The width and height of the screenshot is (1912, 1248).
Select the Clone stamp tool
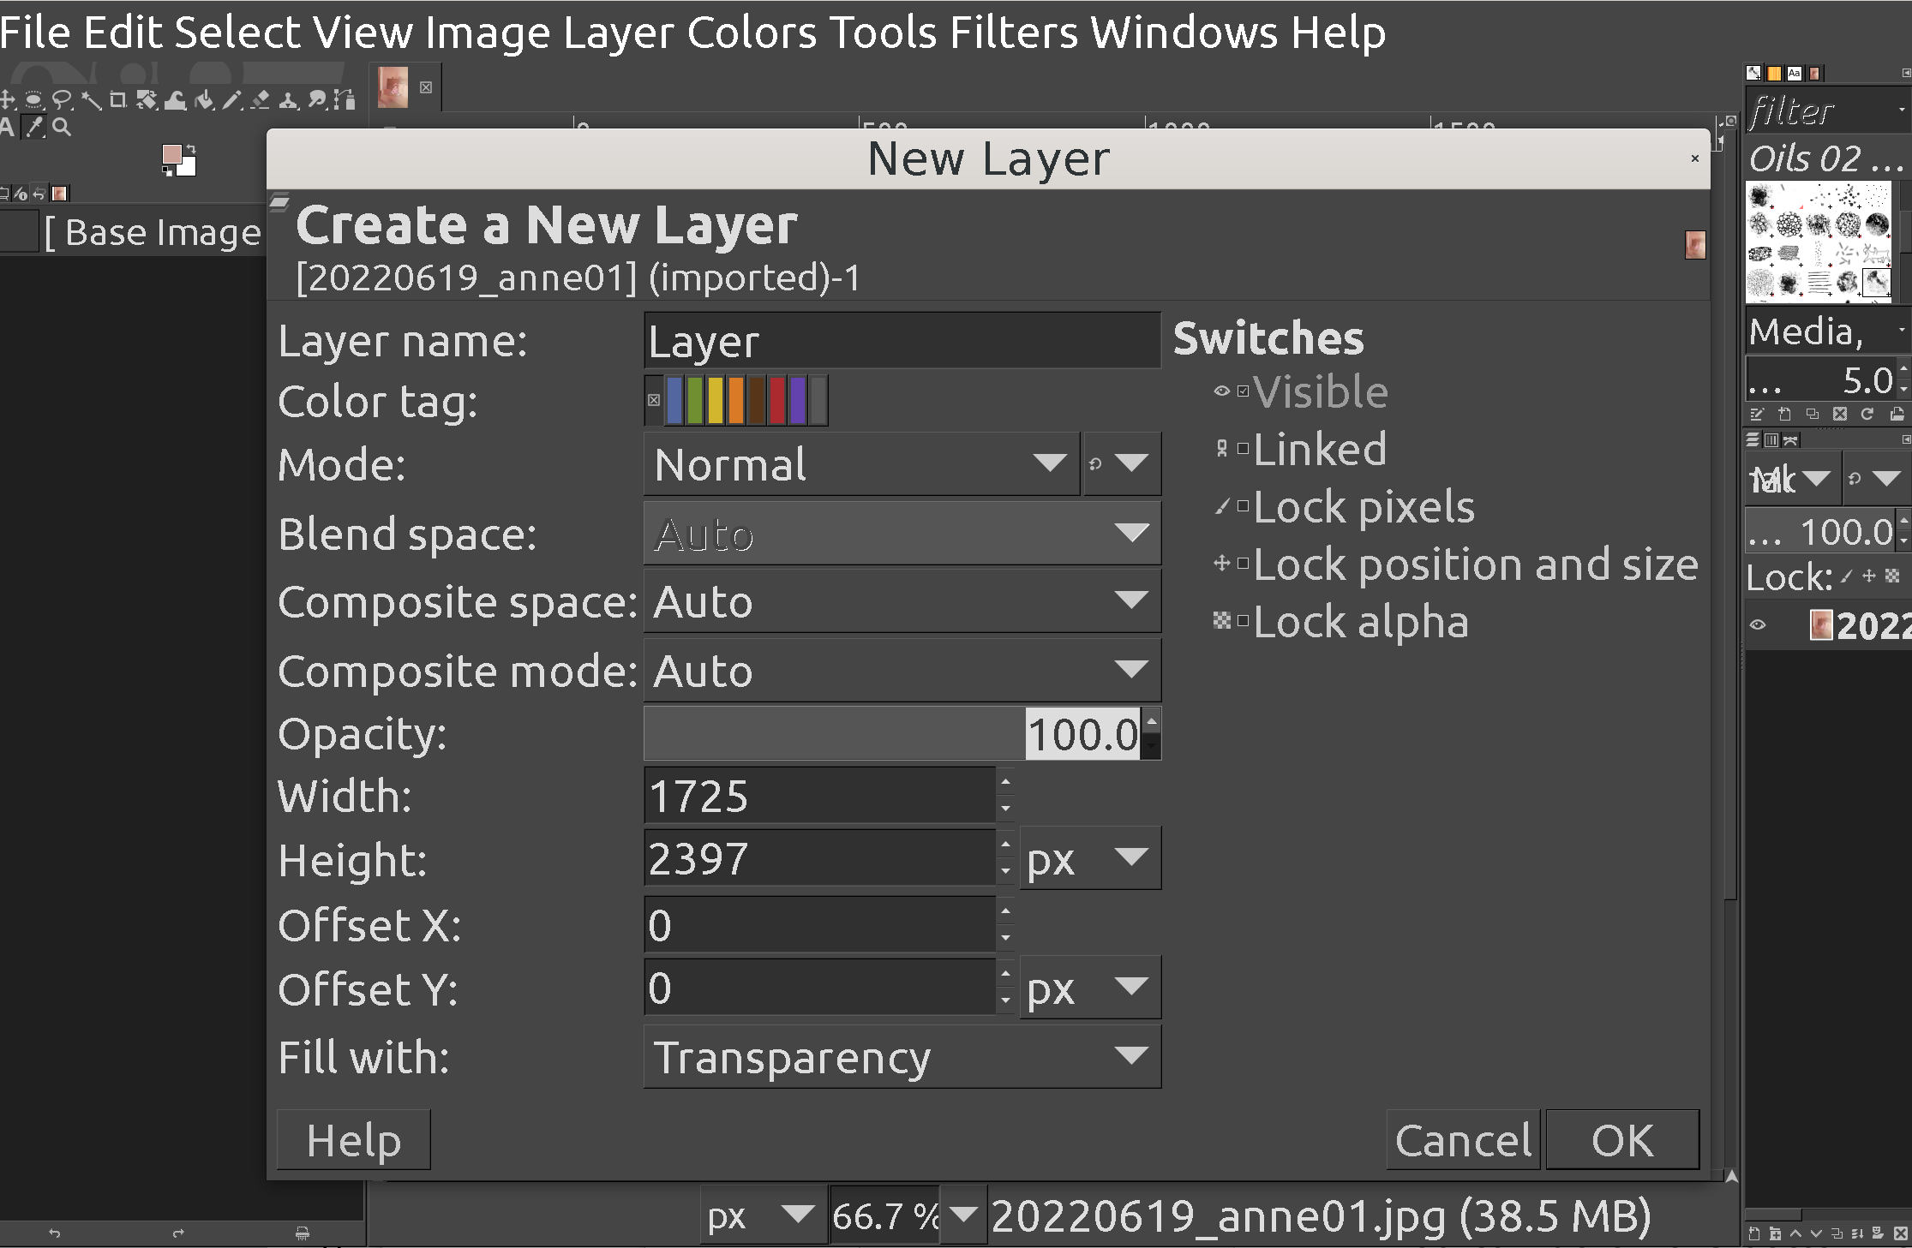coord(288,100)
